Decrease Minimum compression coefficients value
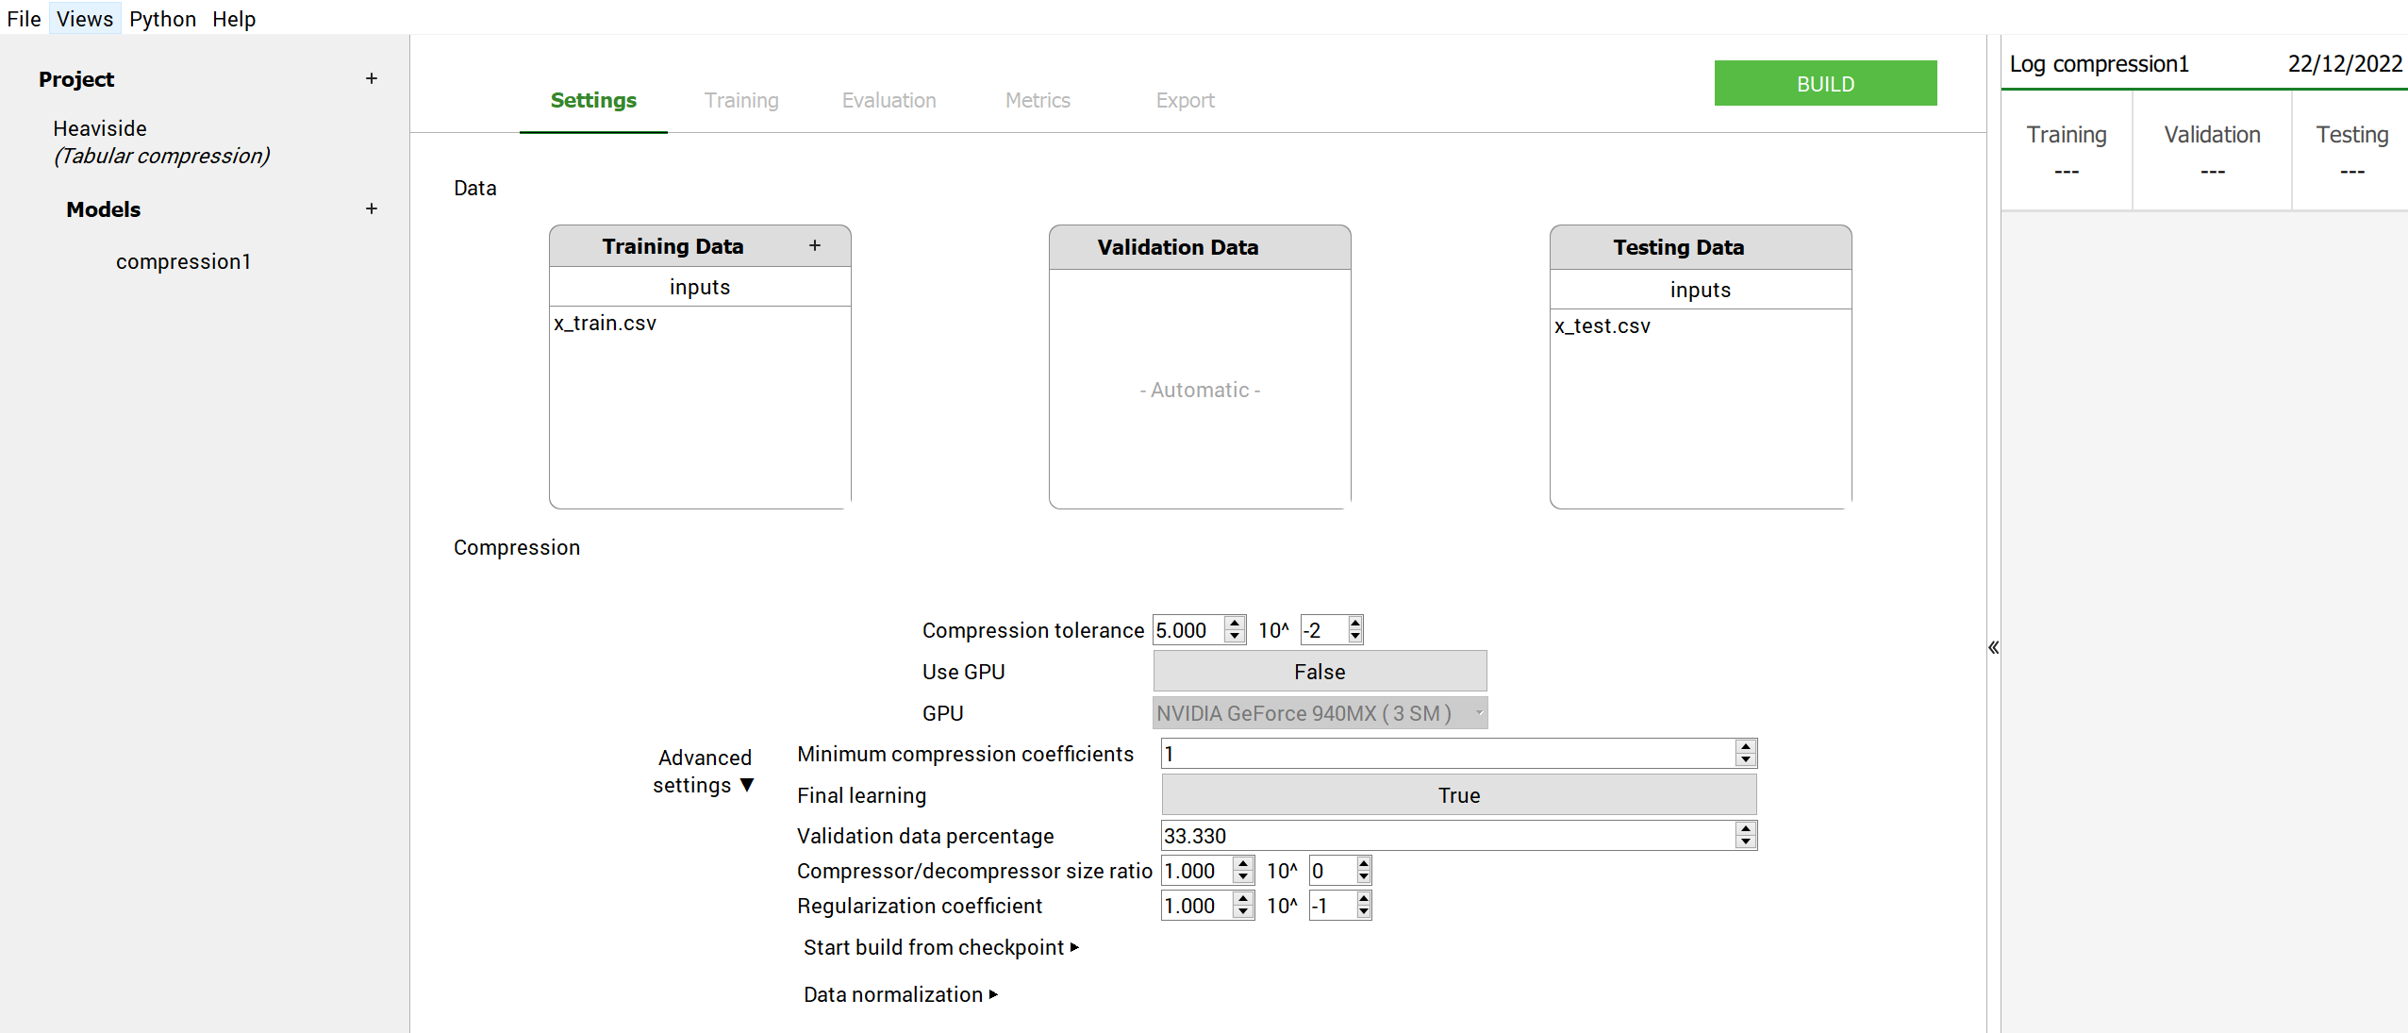 (1746, 760)
